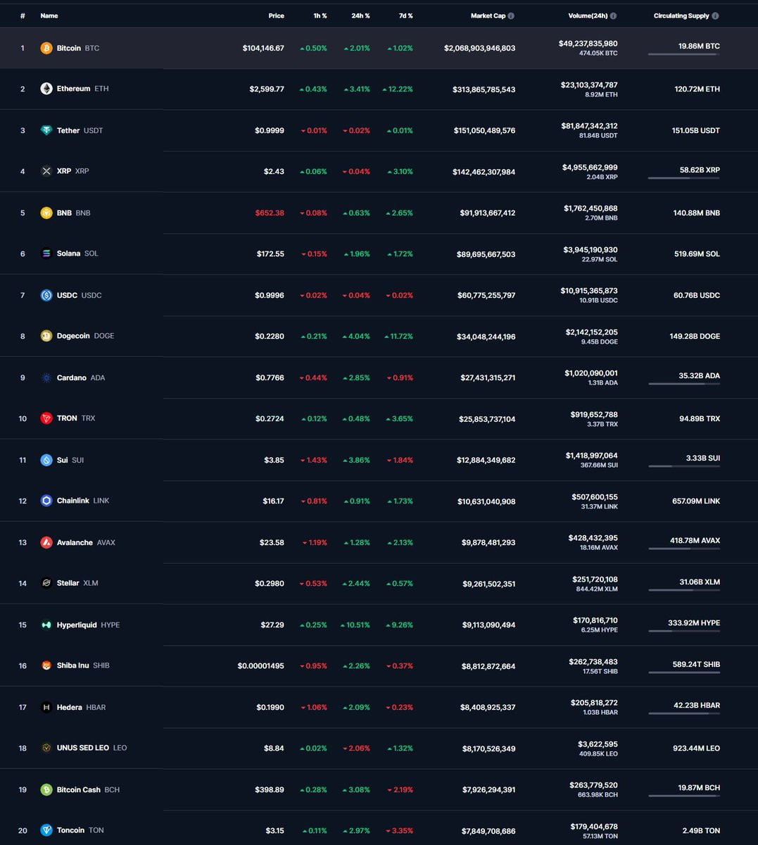Click Bitcoin's circulating supply progress bar
Viewport: 758px width, 845px height.
point(684,55)
